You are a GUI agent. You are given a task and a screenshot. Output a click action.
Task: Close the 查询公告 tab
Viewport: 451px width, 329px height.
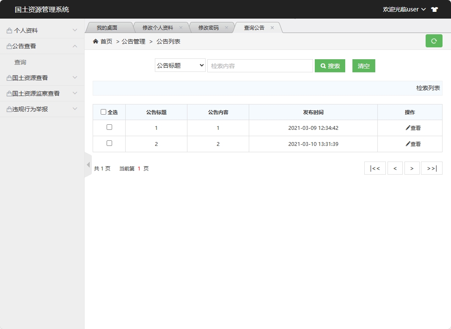tap(272, 28)
